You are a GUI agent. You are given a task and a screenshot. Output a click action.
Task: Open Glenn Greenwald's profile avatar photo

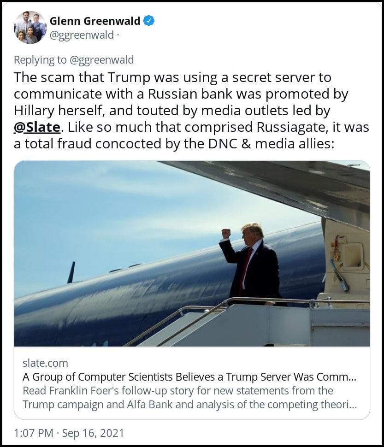[x=30, y=27]
